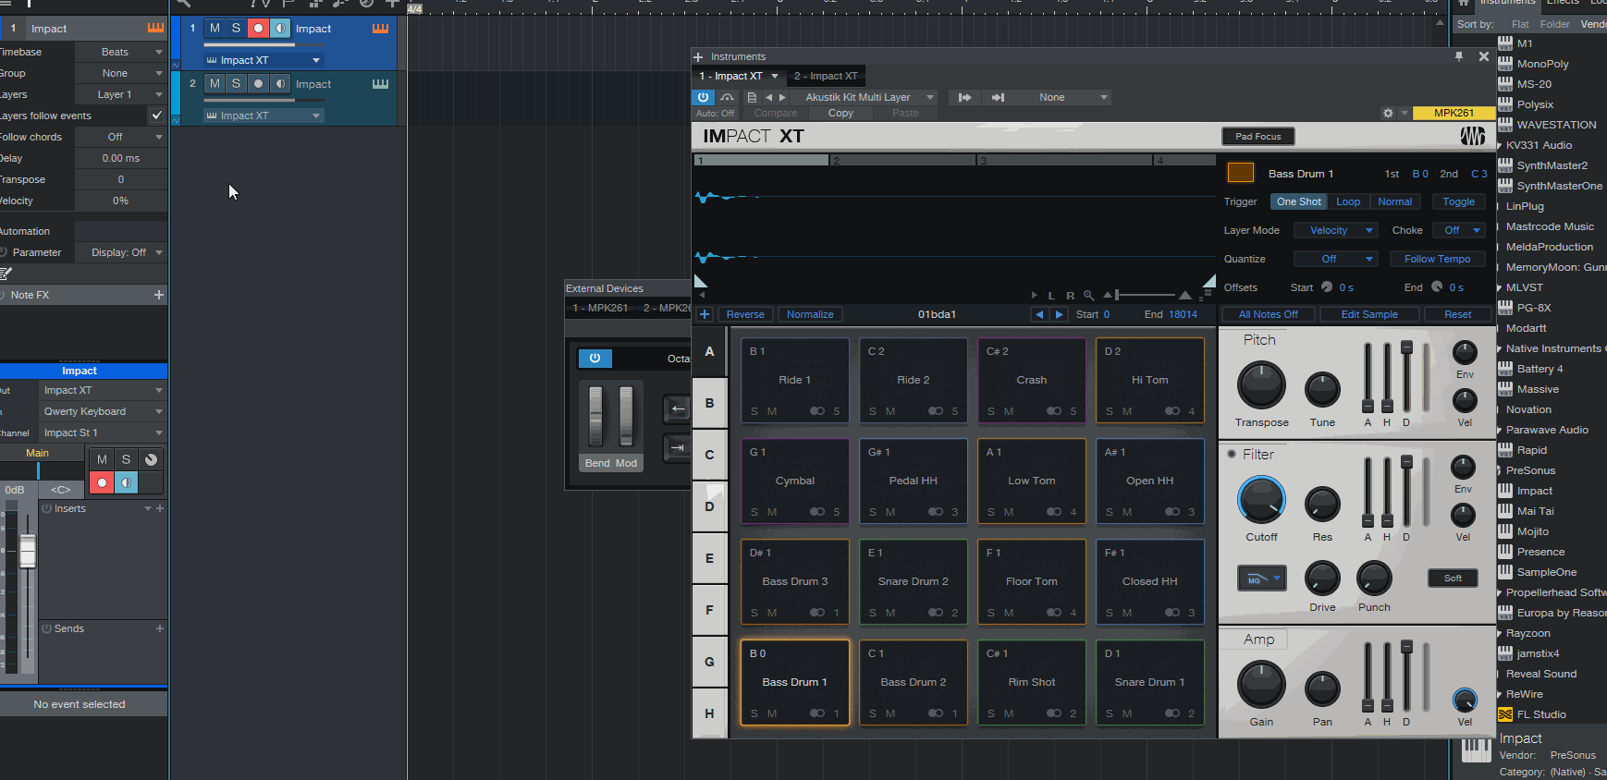Mute track 1 with M button
The height and width of the screenshot is (780, 1607).
(215, 29)
